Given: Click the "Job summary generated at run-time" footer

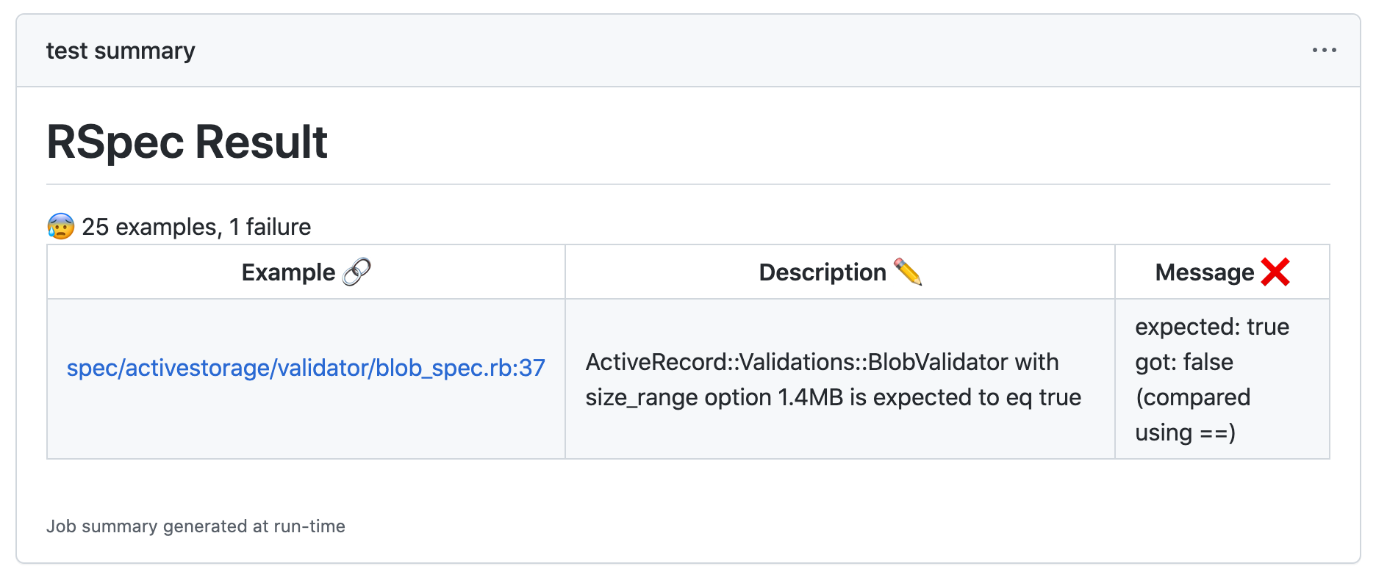Looking at the screenshot, I should 196,526.
